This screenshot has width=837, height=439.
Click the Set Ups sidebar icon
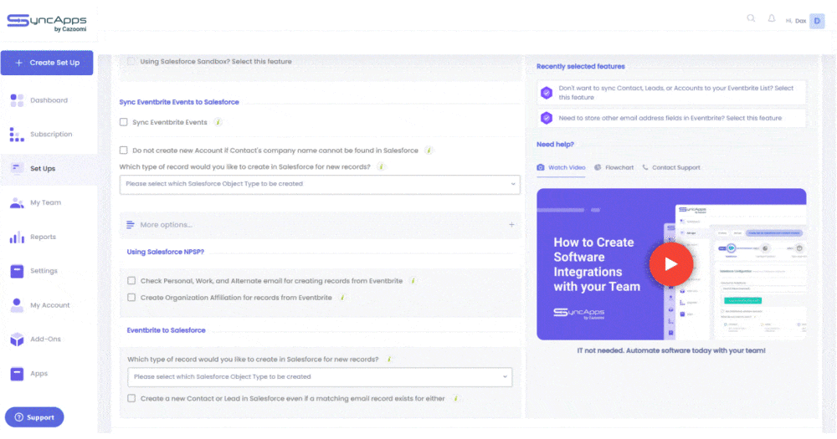(17, 169)
